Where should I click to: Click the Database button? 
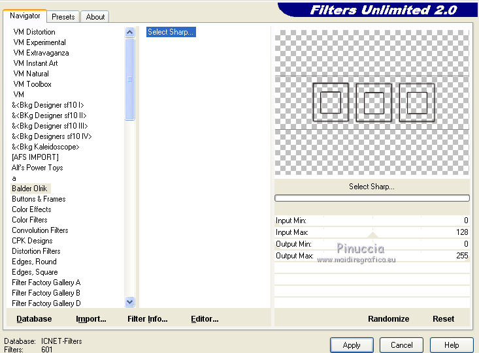[34, 319]
